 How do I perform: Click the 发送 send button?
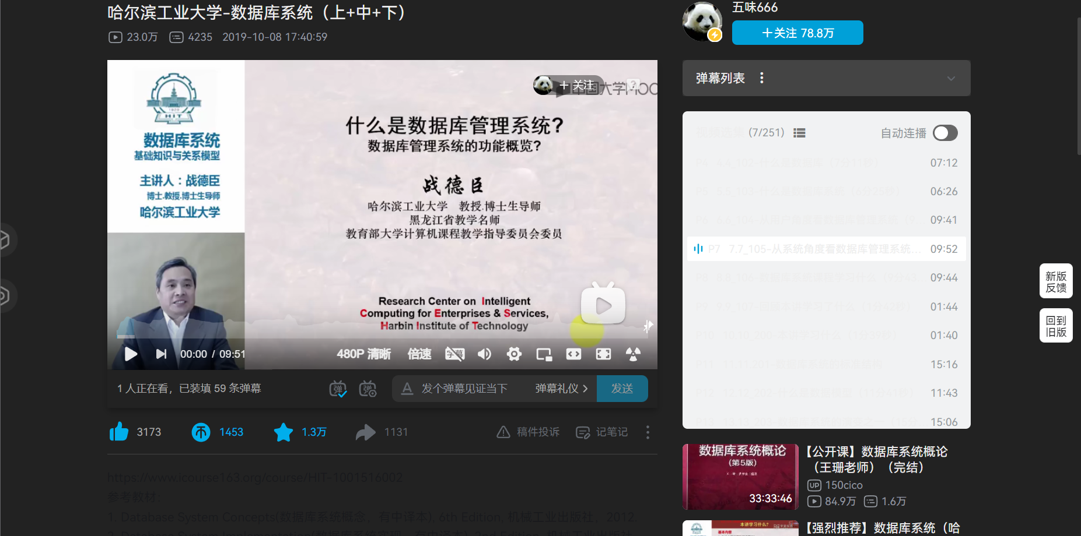tap(622, 388)
